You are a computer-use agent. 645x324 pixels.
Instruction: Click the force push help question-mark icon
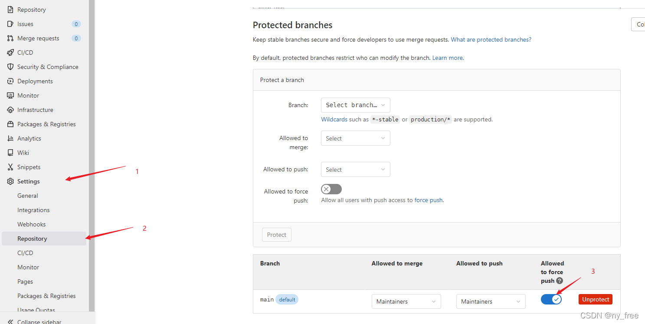pos(560,281)
